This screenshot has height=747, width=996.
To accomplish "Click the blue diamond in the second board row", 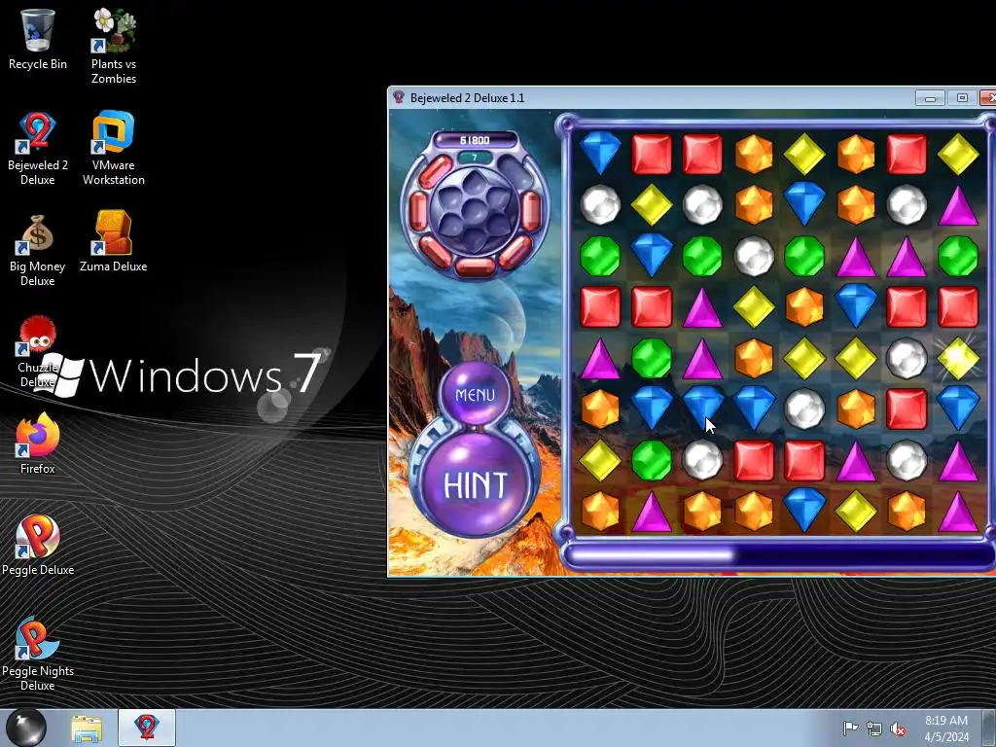I will pyautogui.click(x=804, y=203).
